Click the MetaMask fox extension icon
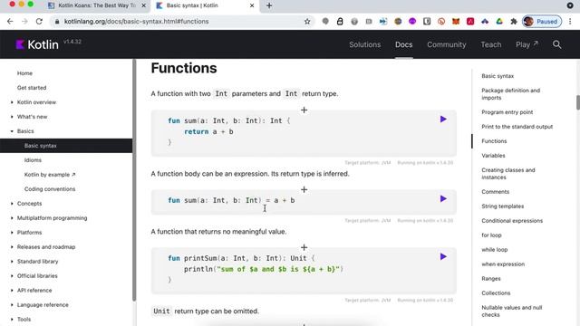Image resolution: width=580 pixels, height=326 pixels. 456,22
